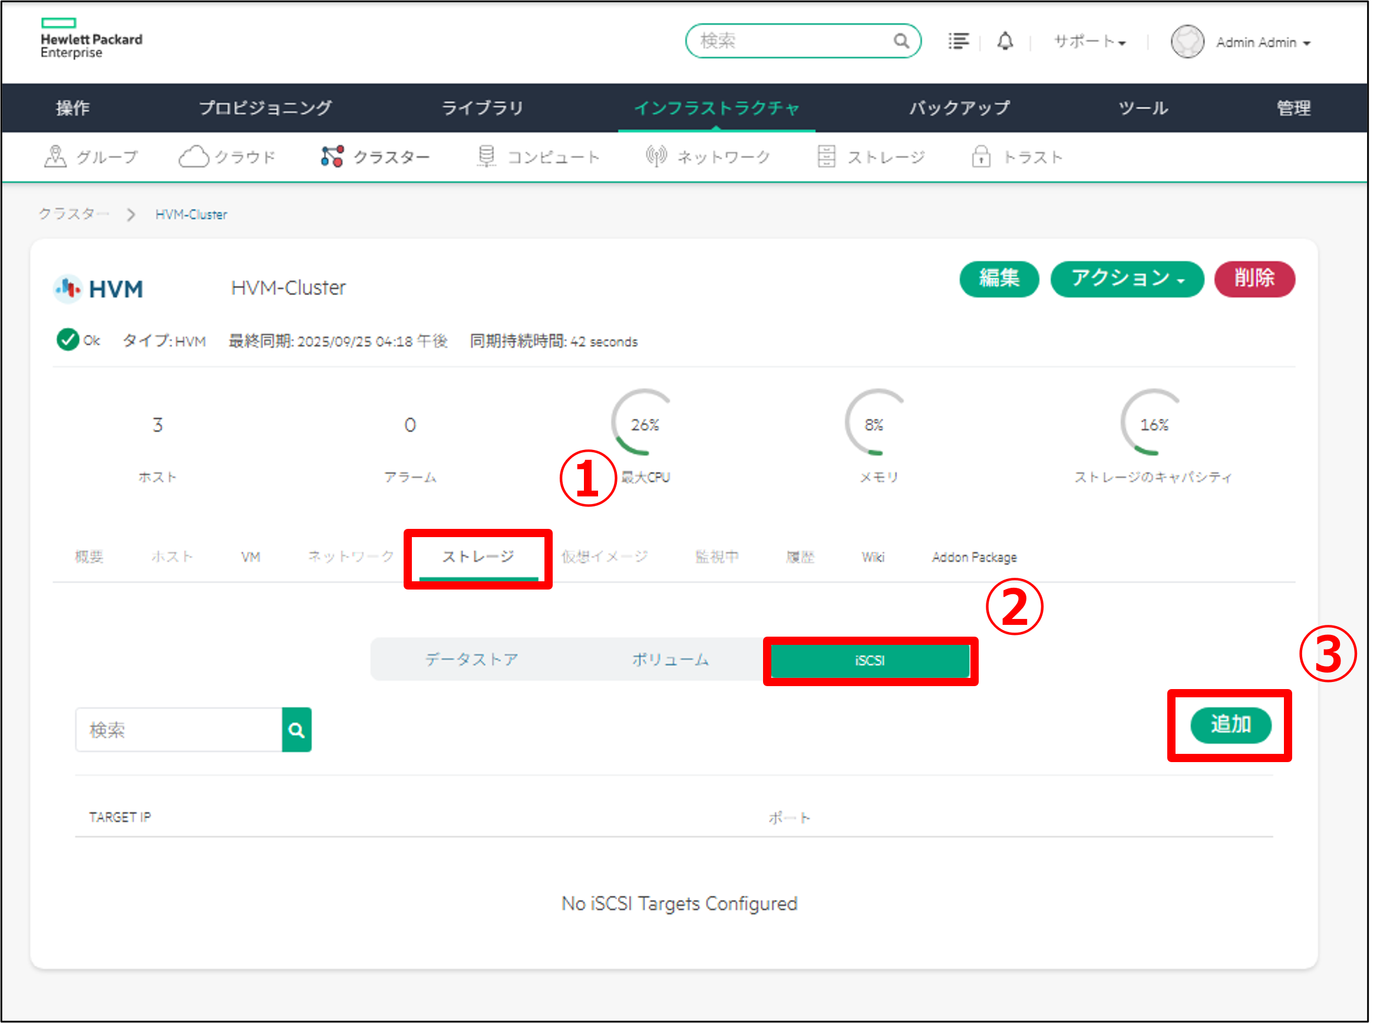
Task: Click the 追加 button to add iSCSI target
Action: point(1230,725)
